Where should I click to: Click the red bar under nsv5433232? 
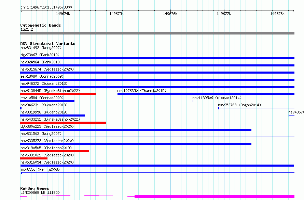(63, 123)
